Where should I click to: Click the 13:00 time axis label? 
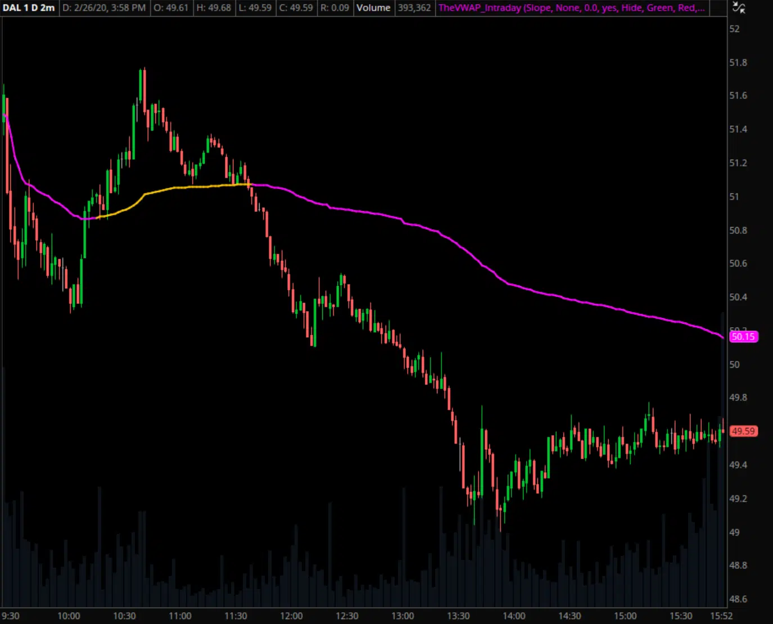403,616
